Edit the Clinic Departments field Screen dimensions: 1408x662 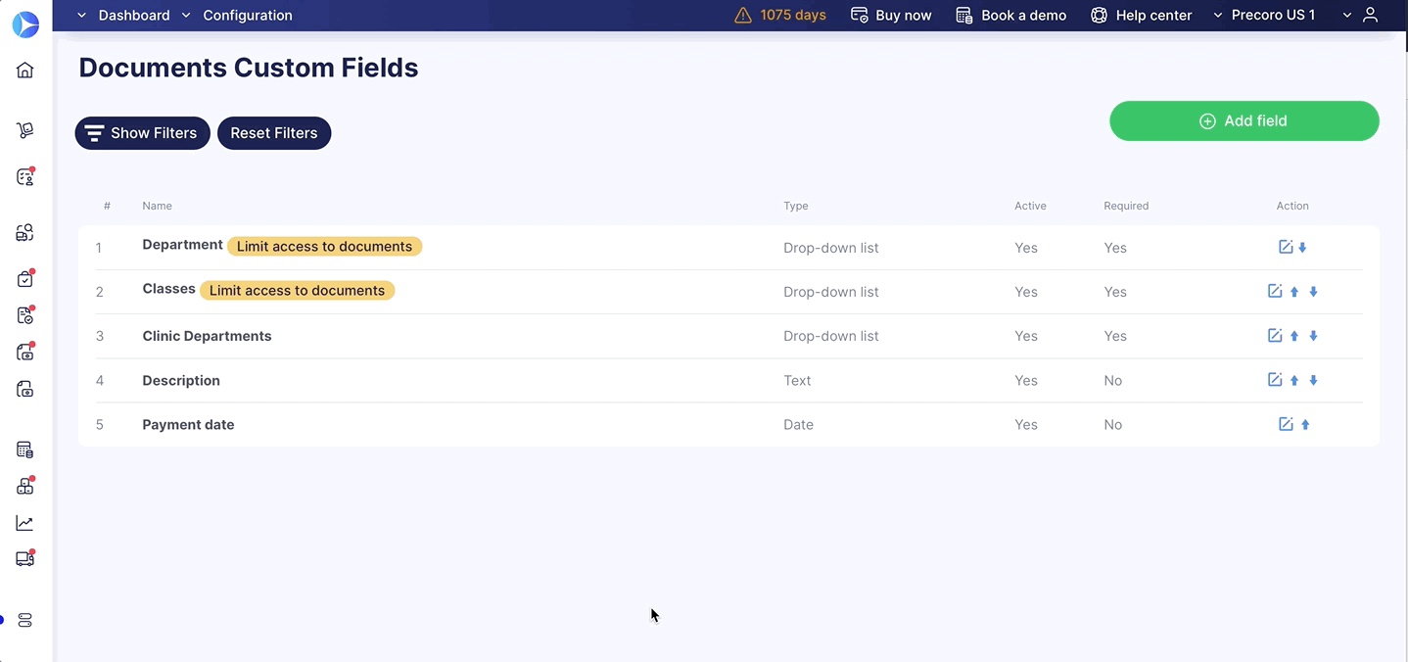tap(1275, 336)
